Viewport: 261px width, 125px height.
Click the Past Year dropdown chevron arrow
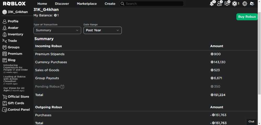(118, 30)
